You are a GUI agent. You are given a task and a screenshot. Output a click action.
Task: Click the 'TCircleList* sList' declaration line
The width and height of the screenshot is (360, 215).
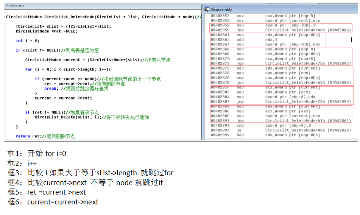pyautogui.click(x=63, y=26)
